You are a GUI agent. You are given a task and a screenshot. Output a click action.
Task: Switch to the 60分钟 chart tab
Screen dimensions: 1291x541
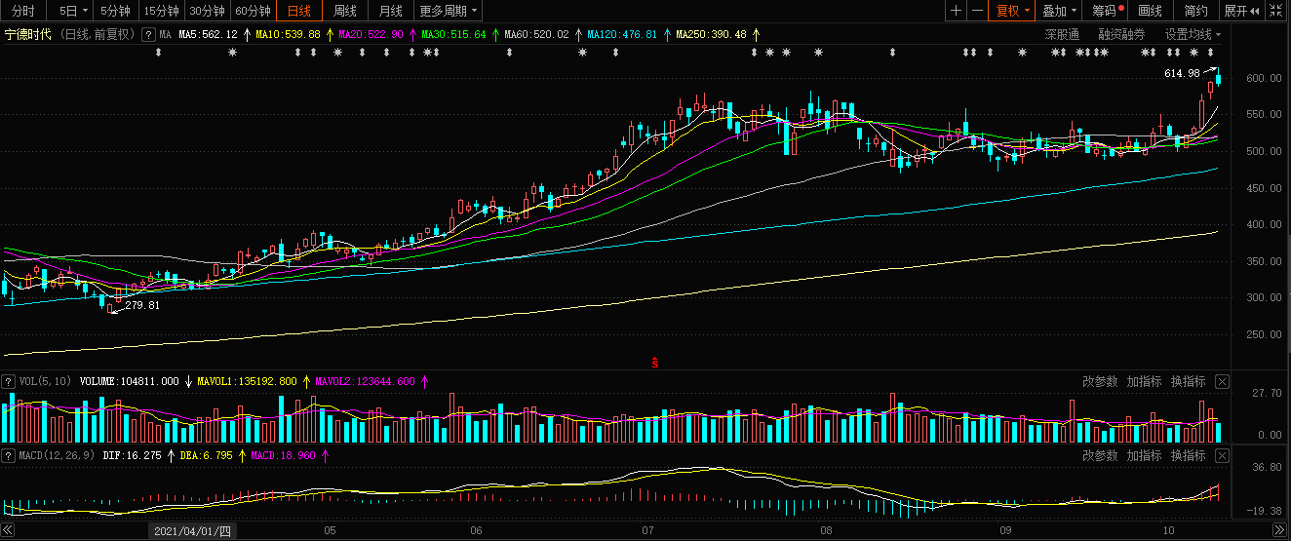click(x=254, y=11)
